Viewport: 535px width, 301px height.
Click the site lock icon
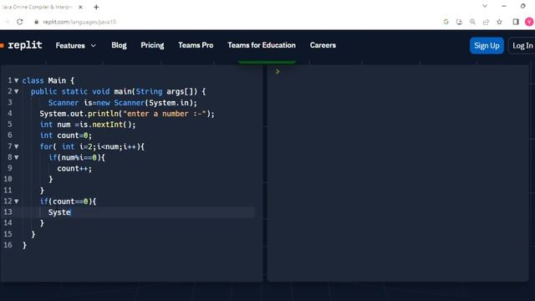(x=37, y=22)
